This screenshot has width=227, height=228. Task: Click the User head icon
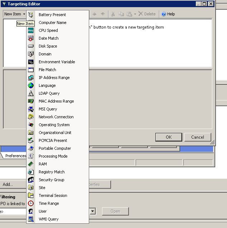(31, 211)
